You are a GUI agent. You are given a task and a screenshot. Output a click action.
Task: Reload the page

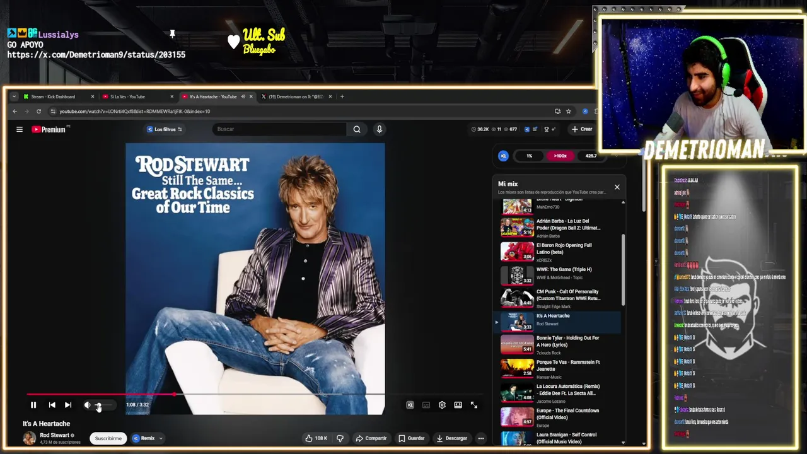pos(38,112)
